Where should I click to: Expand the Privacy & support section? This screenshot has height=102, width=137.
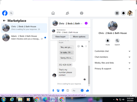click(113, 69)
